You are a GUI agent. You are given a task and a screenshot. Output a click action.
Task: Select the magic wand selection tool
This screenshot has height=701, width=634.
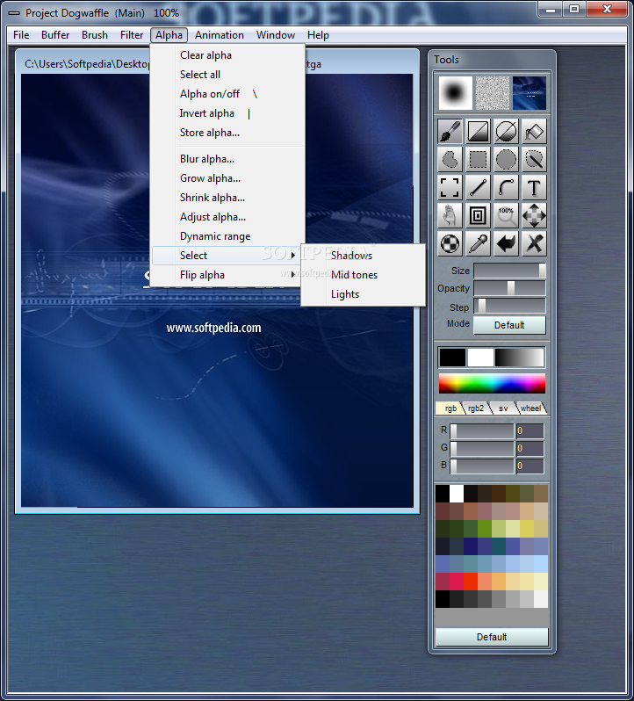[534, 159]
